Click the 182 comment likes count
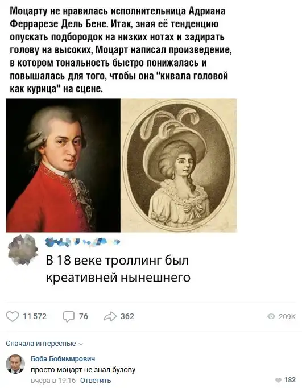The image size is (302, 388). (289, 380)
